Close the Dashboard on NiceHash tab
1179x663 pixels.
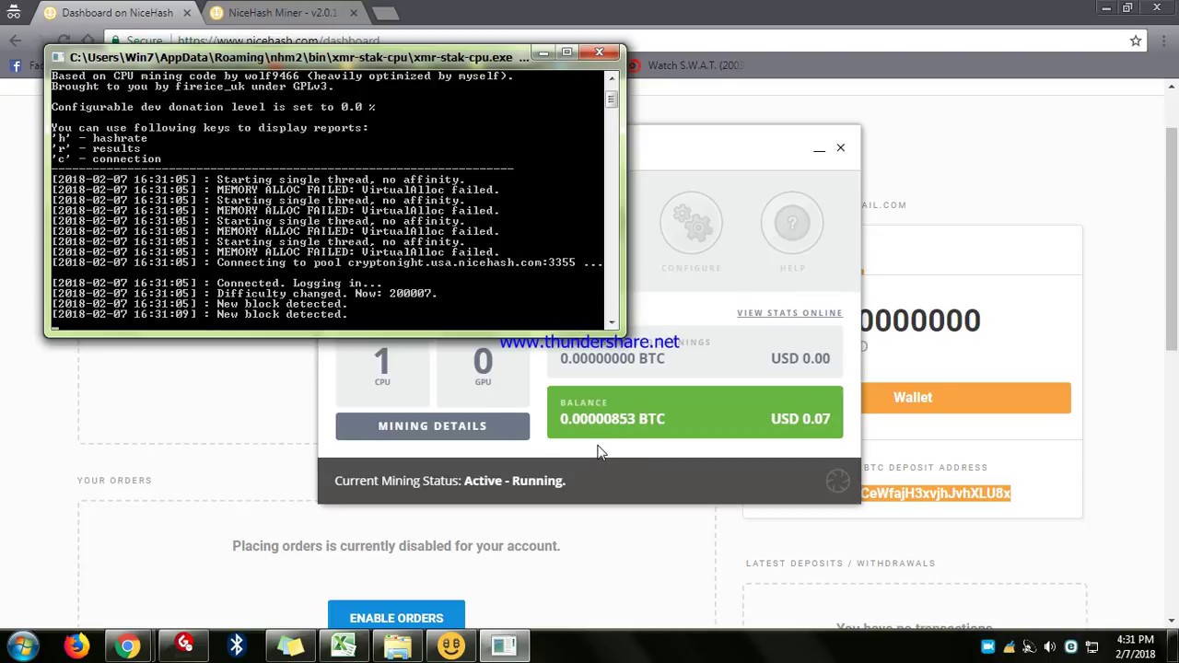tap(187, 13)
